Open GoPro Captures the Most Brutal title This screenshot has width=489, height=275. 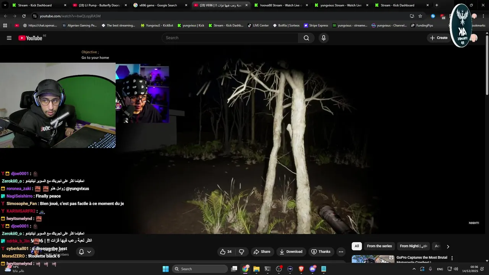[x=422, y=259]
